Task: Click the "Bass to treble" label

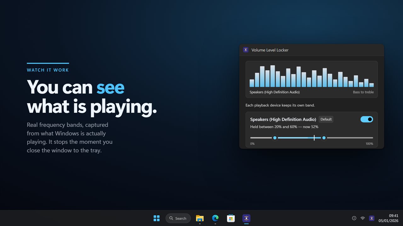Action: click(x=363, y=92)
